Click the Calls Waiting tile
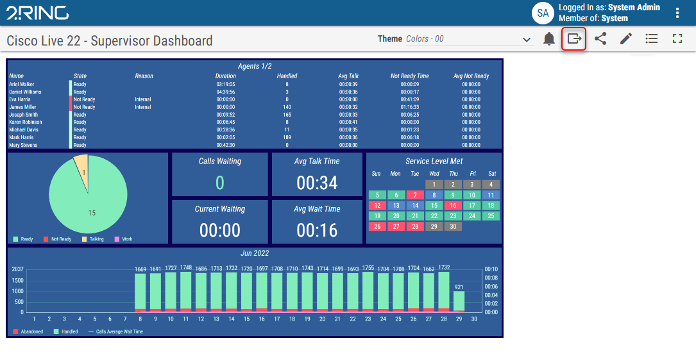Screen dimensions: 696x352 pyautogui.click(x=220, y=174)
